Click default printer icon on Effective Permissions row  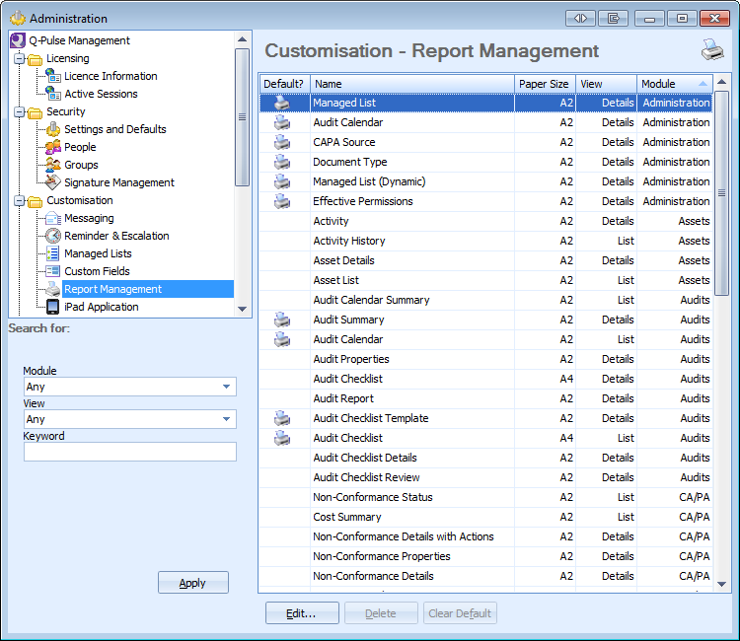pyautogui.click(x=282, y=201)
